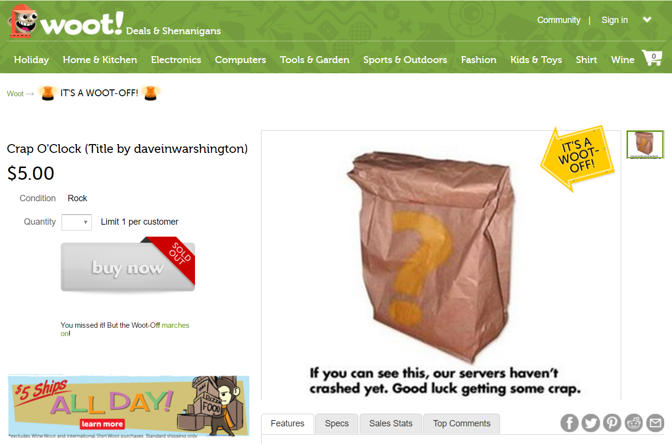The height and width of the screenshot is (444, 672).
Task: Share the deal on Twitter
Action: 591,423
